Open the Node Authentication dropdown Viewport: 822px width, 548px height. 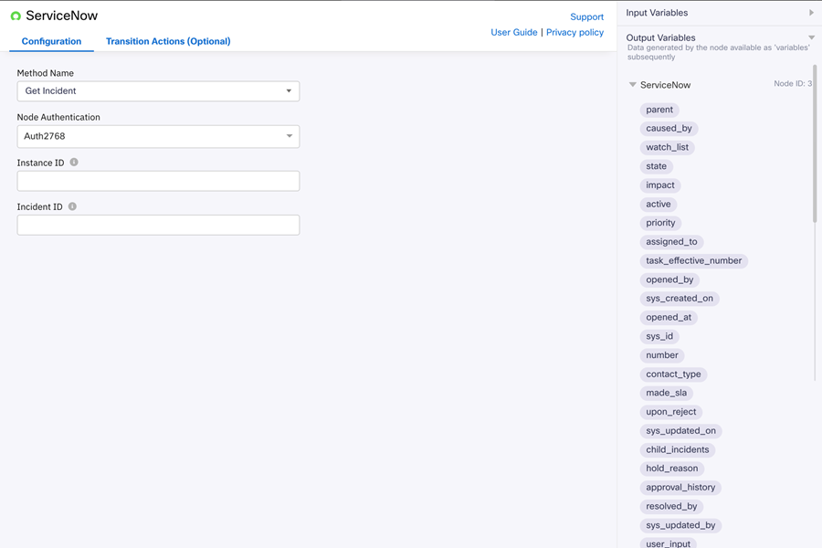tap(158, 136)
